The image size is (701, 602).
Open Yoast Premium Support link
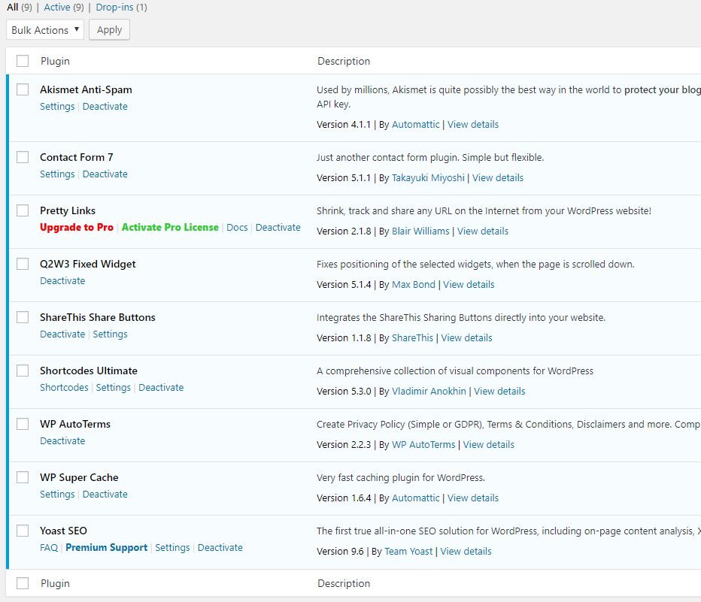coord(106,548)
